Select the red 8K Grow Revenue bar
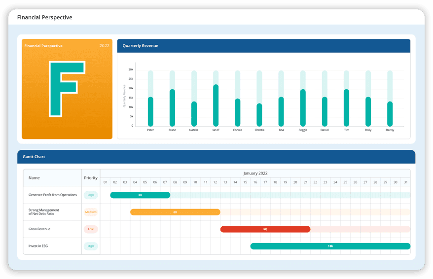The image size is (433, 279). pyautogui.click(x=265, y=229)
